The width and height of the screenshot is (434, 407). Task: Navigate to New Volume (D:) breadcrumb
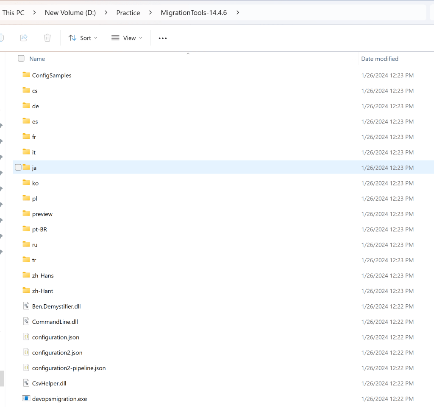coord(70,13)
